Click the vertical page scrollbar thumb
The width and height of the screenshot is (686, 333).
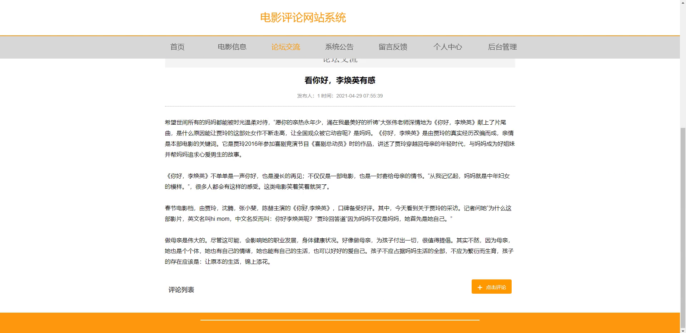[x=683, y=229]
